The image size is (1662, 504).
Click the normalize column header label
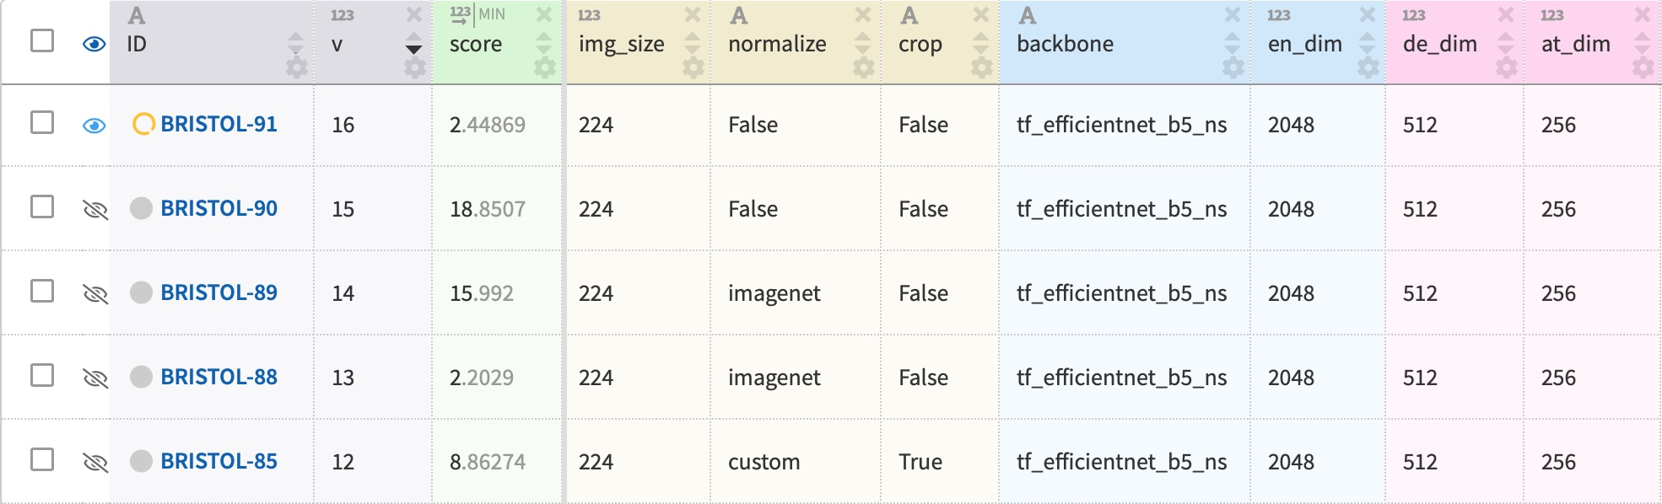click(x=777, y=44)
